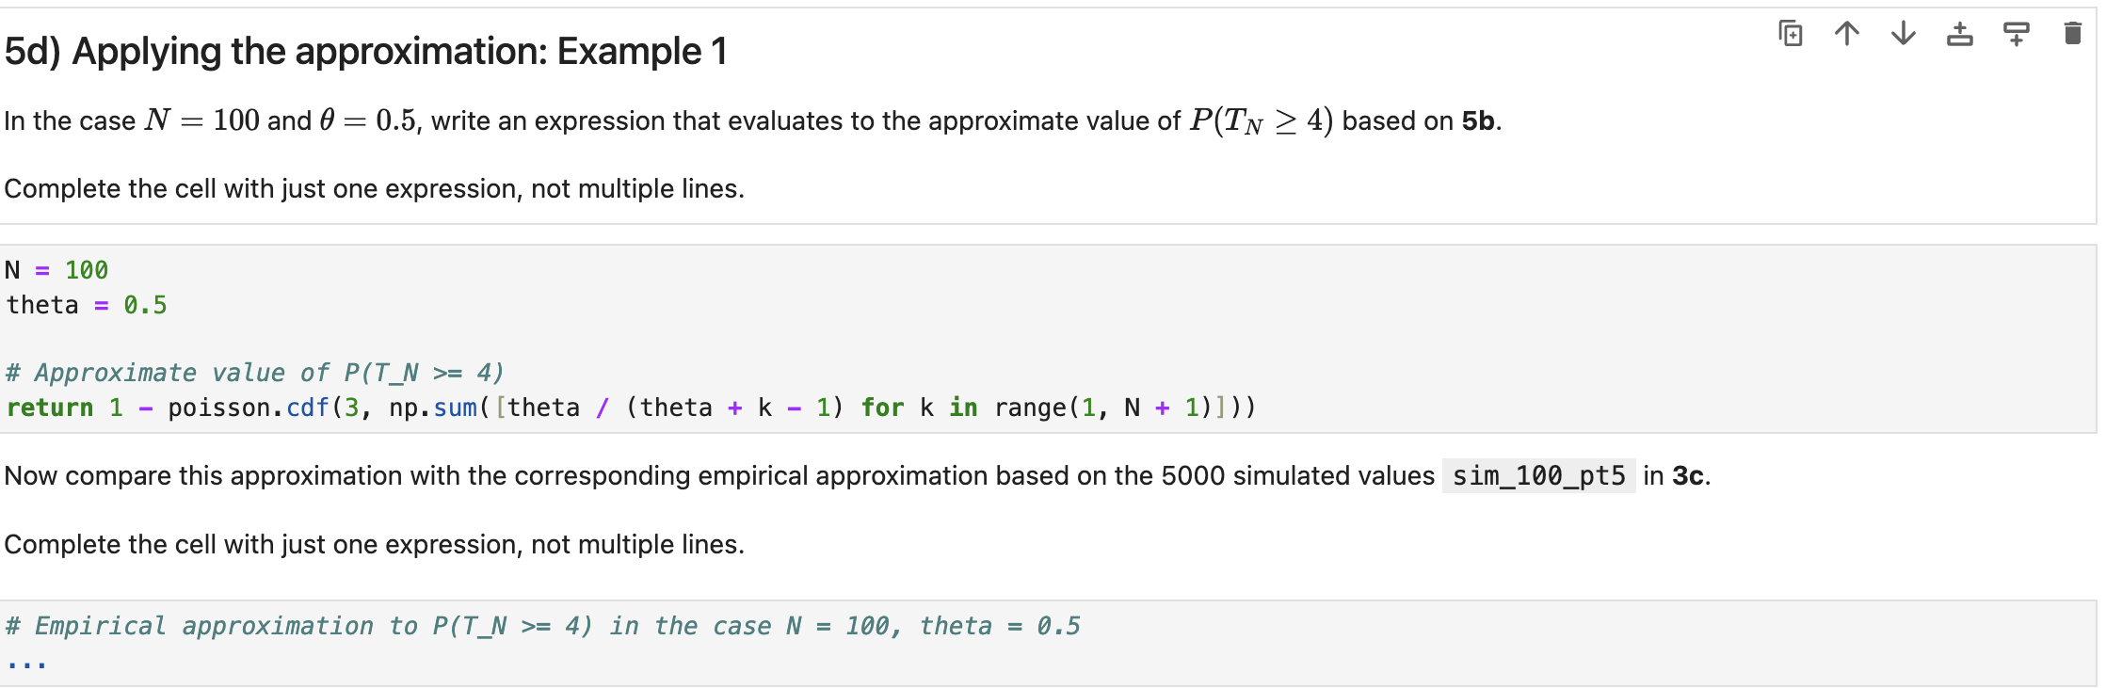Place cursor on the line 'theta = 0.5'
2106x688 pixels.
[x=85, y=304]
